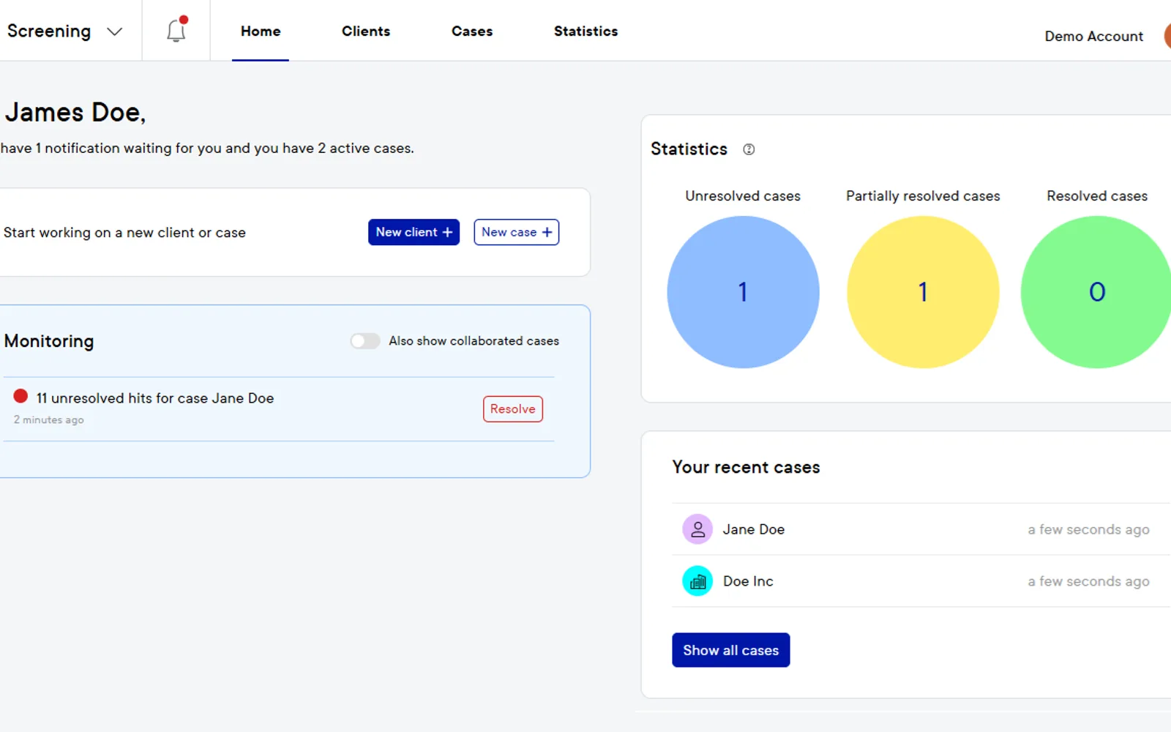Expand the Screening dropdown chevron

114,31
